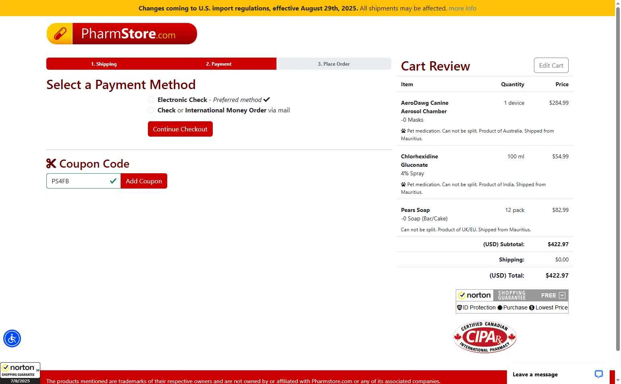Click the ID Protection shield icon
Screen dimensions: 621x384
point(459,307)
